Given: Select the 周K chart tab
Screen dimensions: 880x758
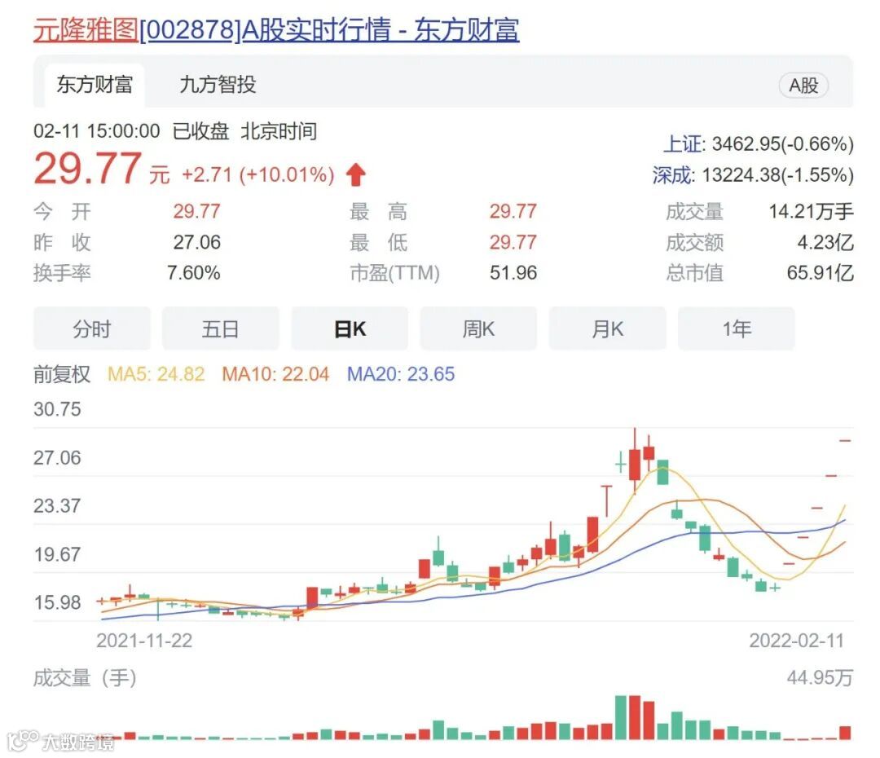Looking at the screenshot, I should point(478,328).
